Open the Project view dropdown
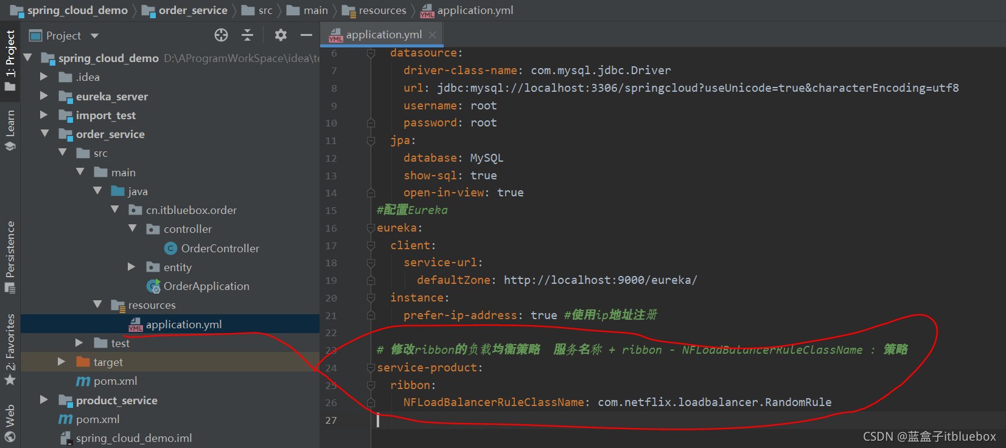Image resolution: width=1006 pixels, height=448 pixels. click(x=94, y=36)
